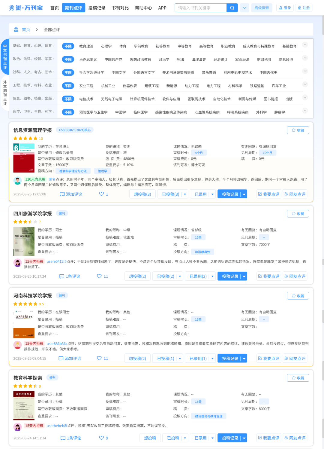The image size is (324, 449).
Task: Click the 高级搜索 button
Action: pos(262,8)
